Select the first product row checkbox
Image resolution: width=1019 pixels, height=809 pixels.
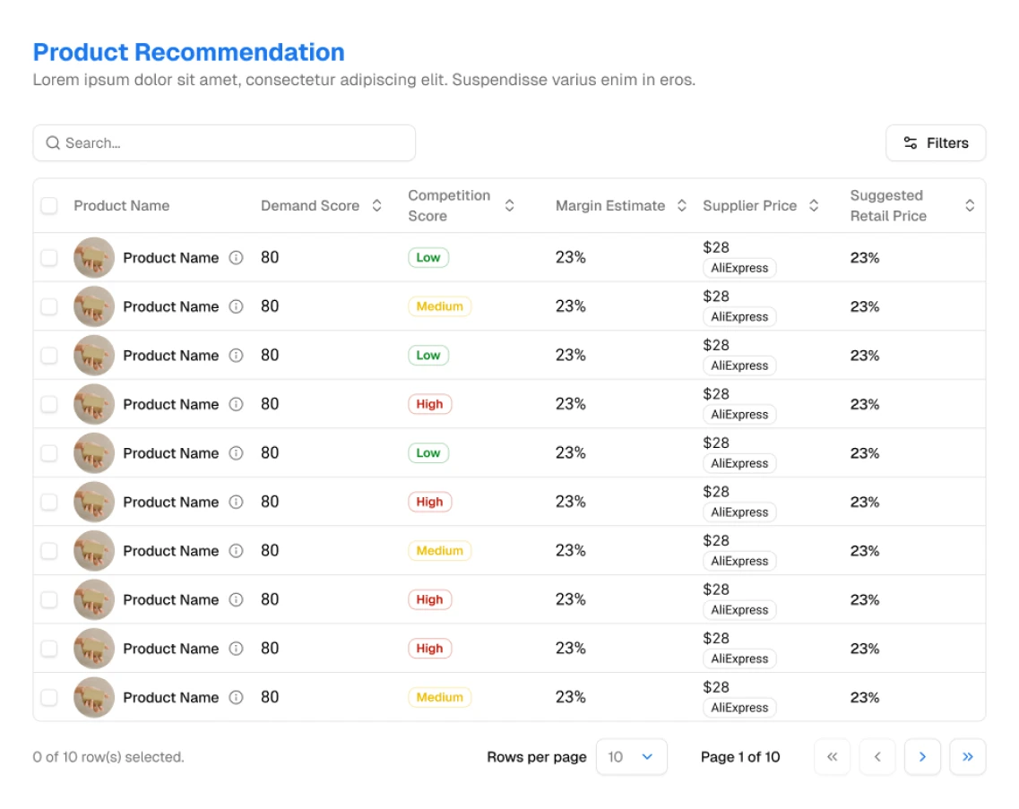coord(49,258)
